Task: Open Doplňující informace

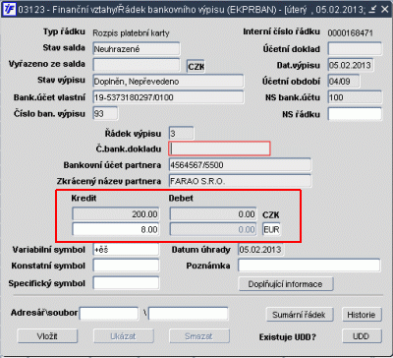Action: click(286, 284)
